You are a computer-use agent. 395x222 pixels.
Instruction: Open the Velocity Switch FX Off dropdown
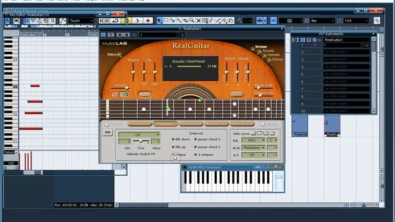[x=139, y=134]
